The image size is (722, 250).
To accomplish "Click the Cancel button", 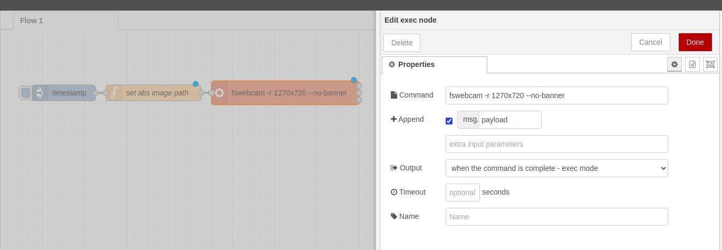I will pyautogui.click(x=650, y=42).
